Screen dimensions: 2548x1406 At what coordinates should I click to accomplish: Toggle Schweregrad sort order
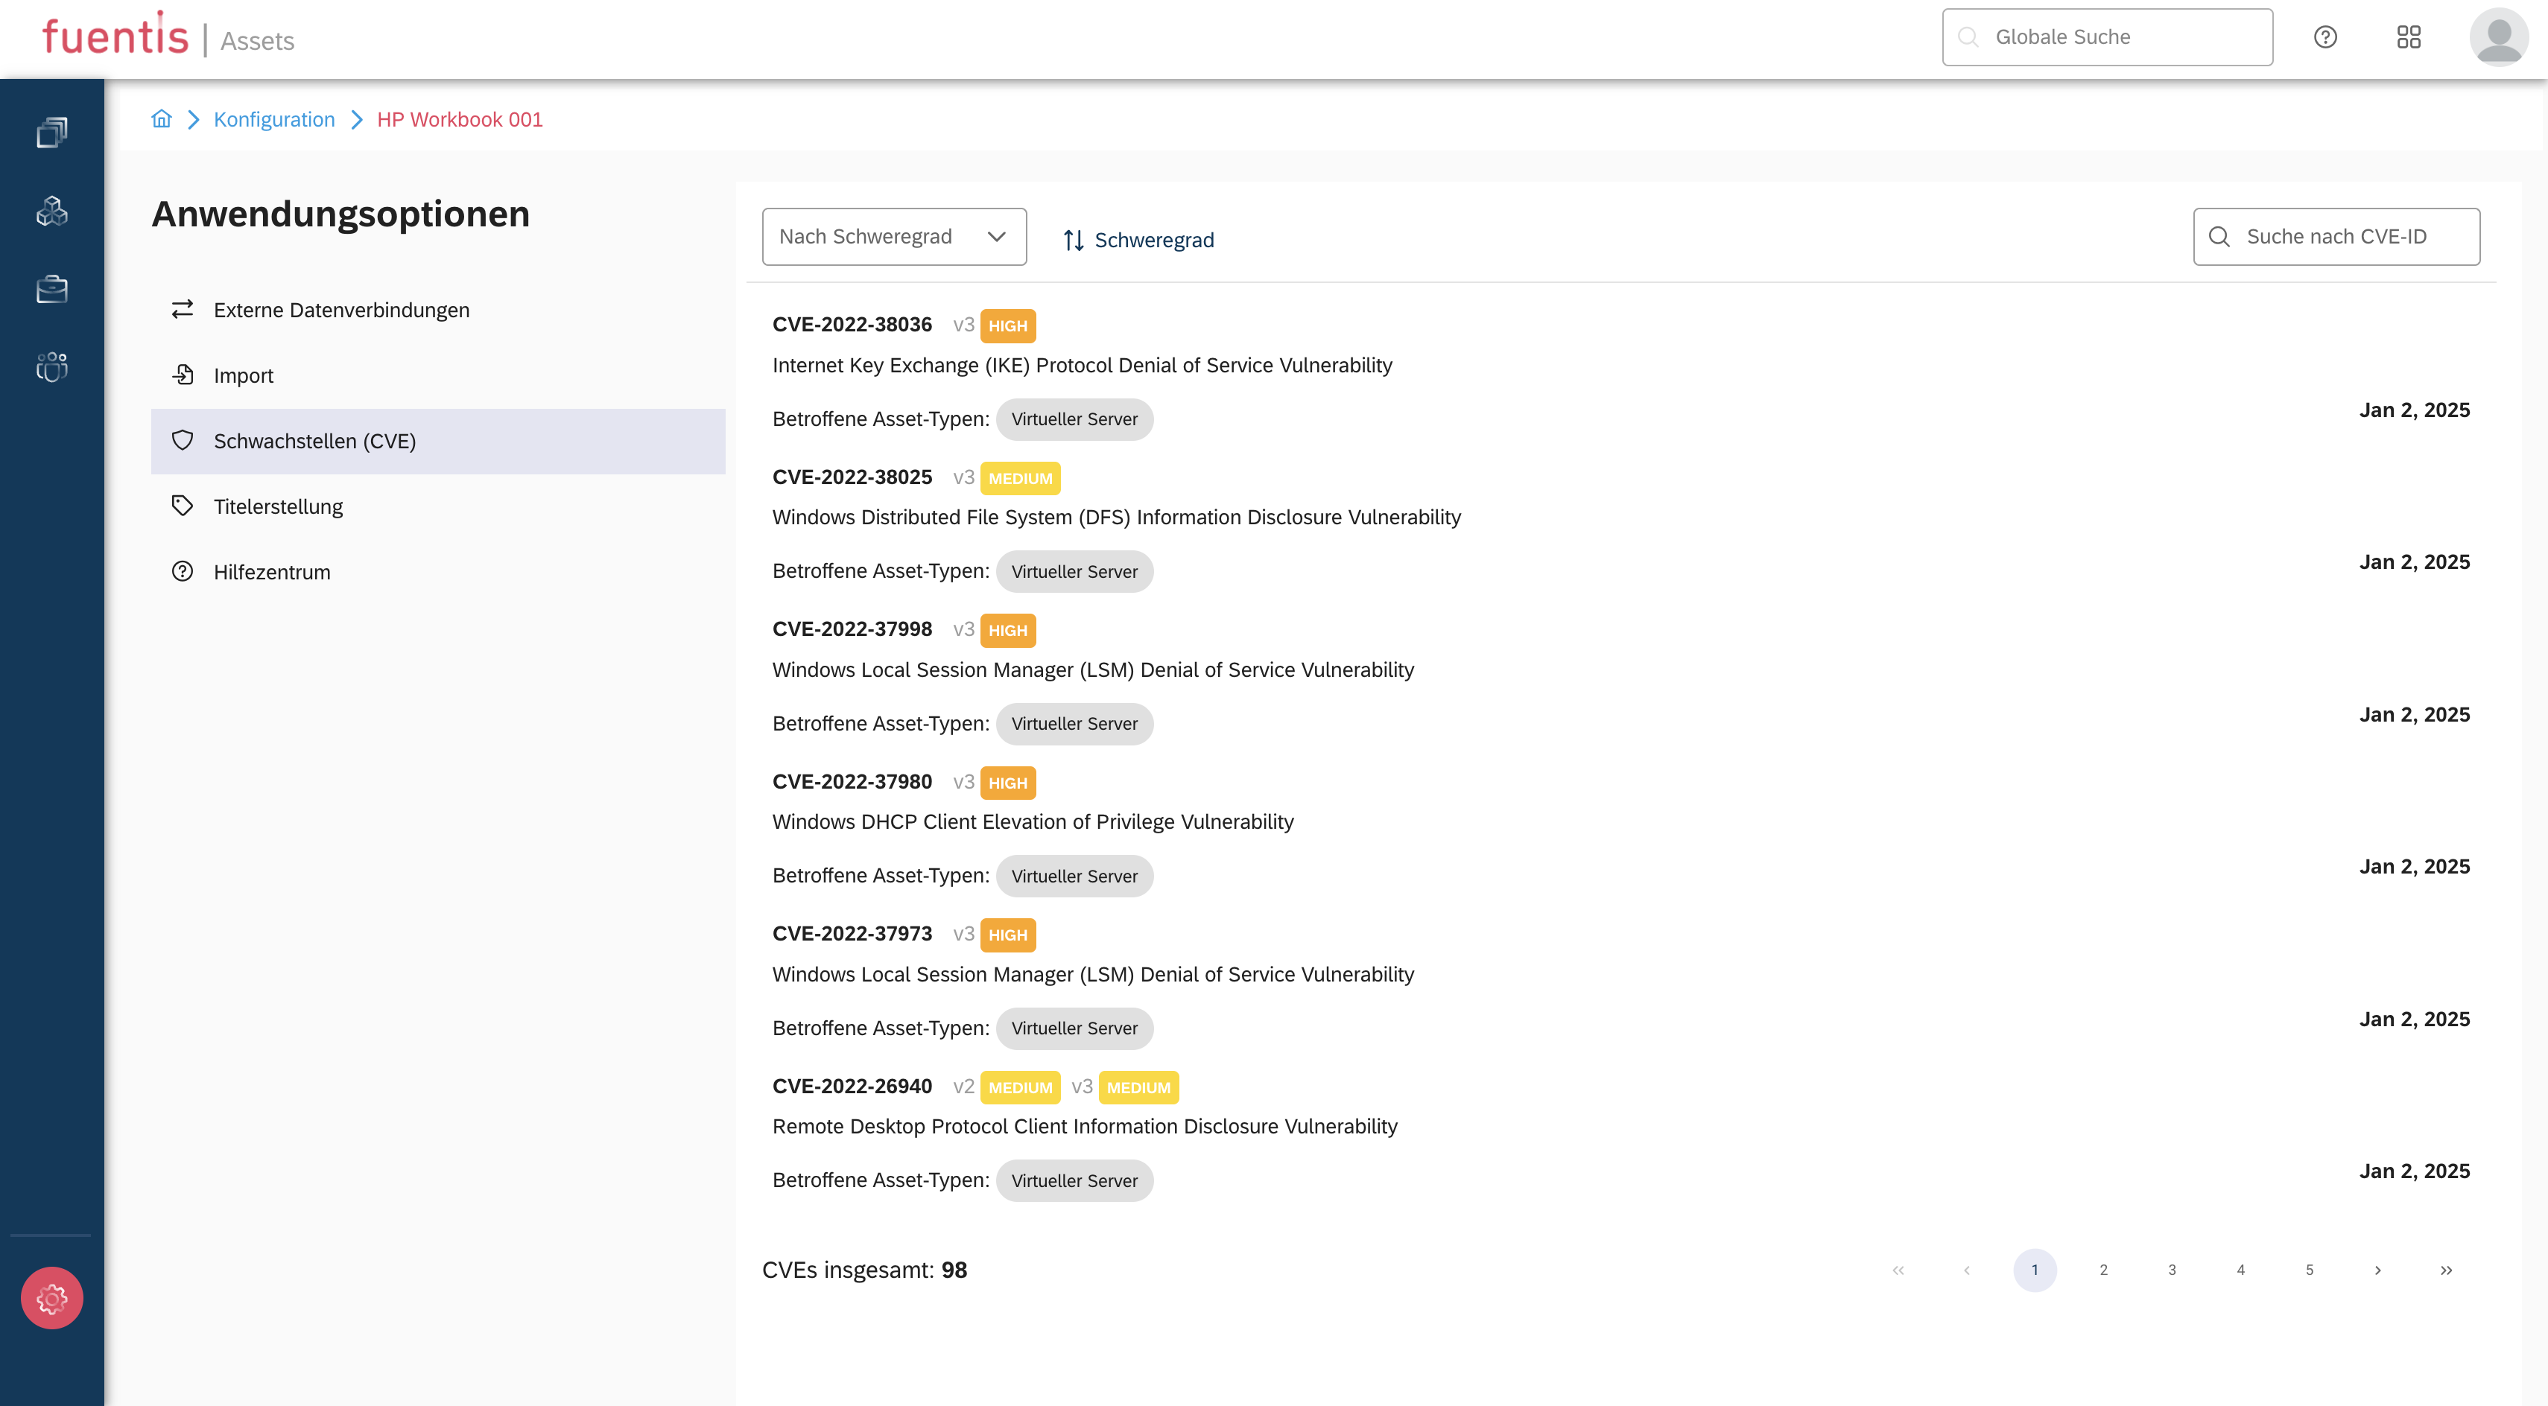[x=1138, y=241]
